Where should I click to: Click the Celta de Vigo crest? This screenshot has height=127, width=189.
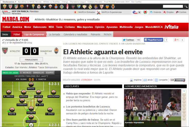coord(28,6)
